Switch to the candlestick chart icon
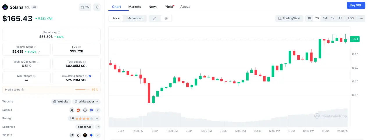 click(166, 18)
